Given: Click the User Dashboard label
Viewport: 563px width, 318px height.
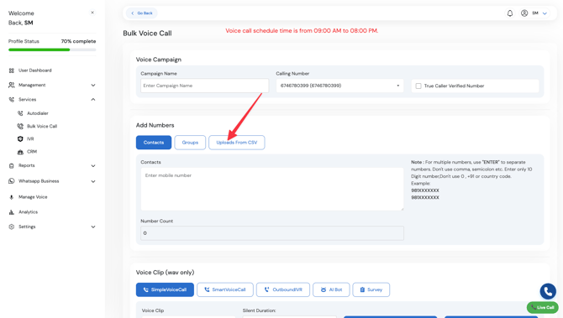Looking at the screenshot, I should pos(34,70).
